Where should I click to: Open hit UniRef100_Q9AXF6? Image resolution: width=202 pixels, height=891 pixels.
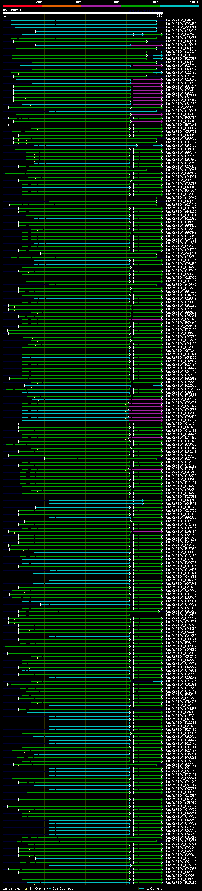pos(181,21)
